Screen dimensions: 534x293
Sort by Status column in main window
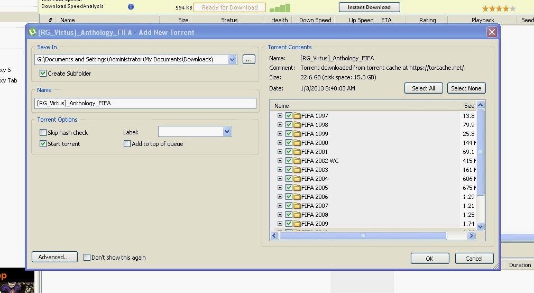229,20
